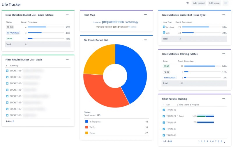Click the In Progress legend label

point(95,122)
